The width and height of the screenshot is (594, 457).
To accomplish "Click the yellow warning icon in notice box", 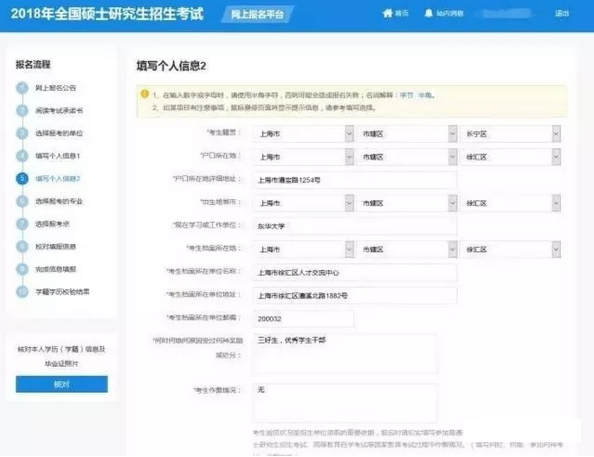I will [145, 94].
